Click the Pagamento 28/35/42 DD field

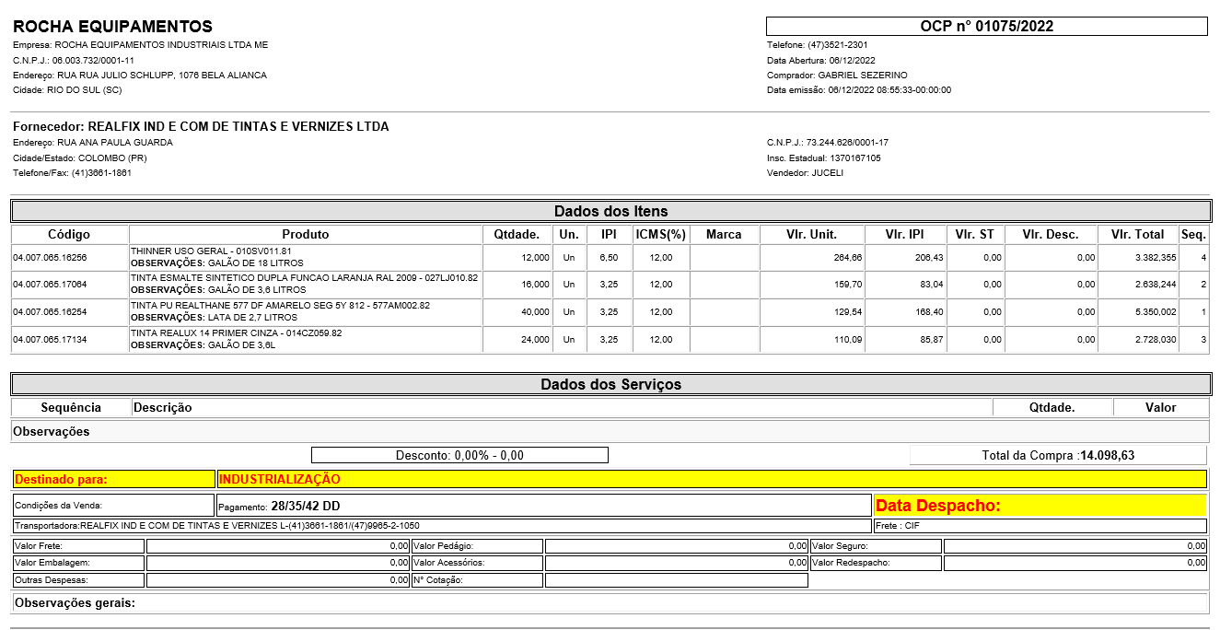[x=543, y=506]
